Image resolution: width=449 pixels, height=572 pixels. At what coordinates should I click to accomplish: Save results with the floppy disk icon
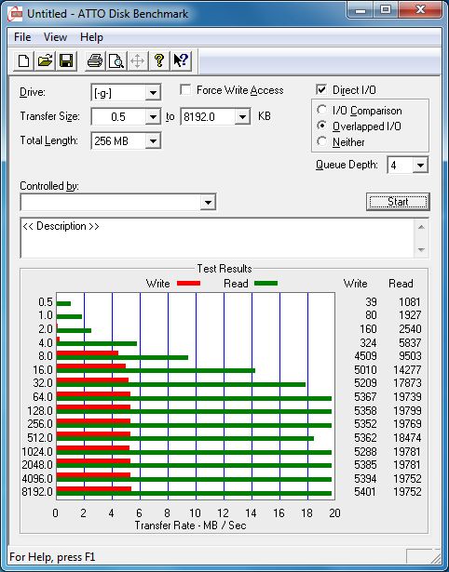click(x=66, y=60)
